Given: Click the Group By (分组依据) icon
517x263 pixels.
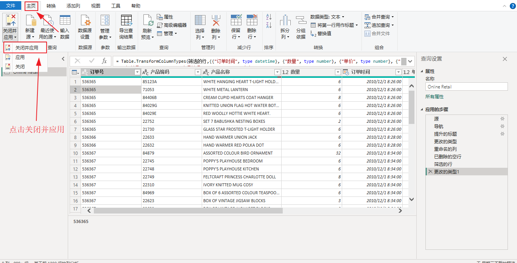Looking at the screenshot, I should pyautogui.click(x=301, y=20).
